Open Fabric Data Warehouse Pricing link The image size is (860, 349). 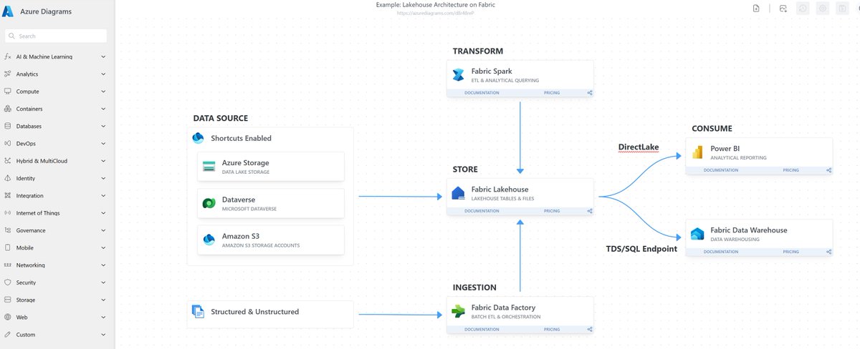coord(790,252)
